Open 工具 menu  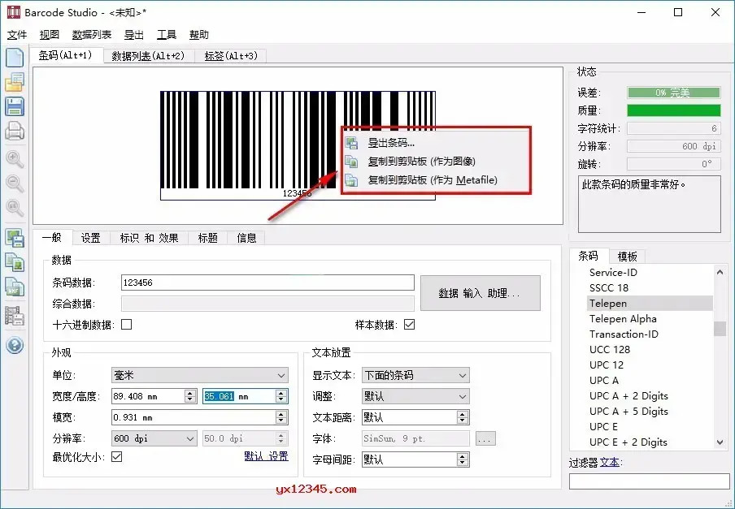click(167, 35)
